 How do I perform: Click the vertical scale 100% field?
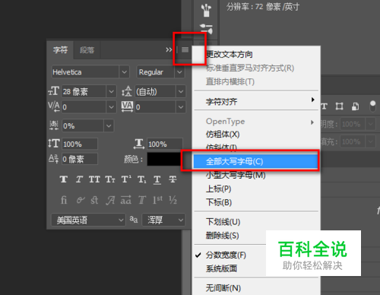pos(80,144)
